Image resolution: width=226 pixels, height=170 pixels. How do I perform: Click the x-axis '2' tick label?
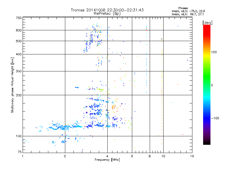coord(65,156)
